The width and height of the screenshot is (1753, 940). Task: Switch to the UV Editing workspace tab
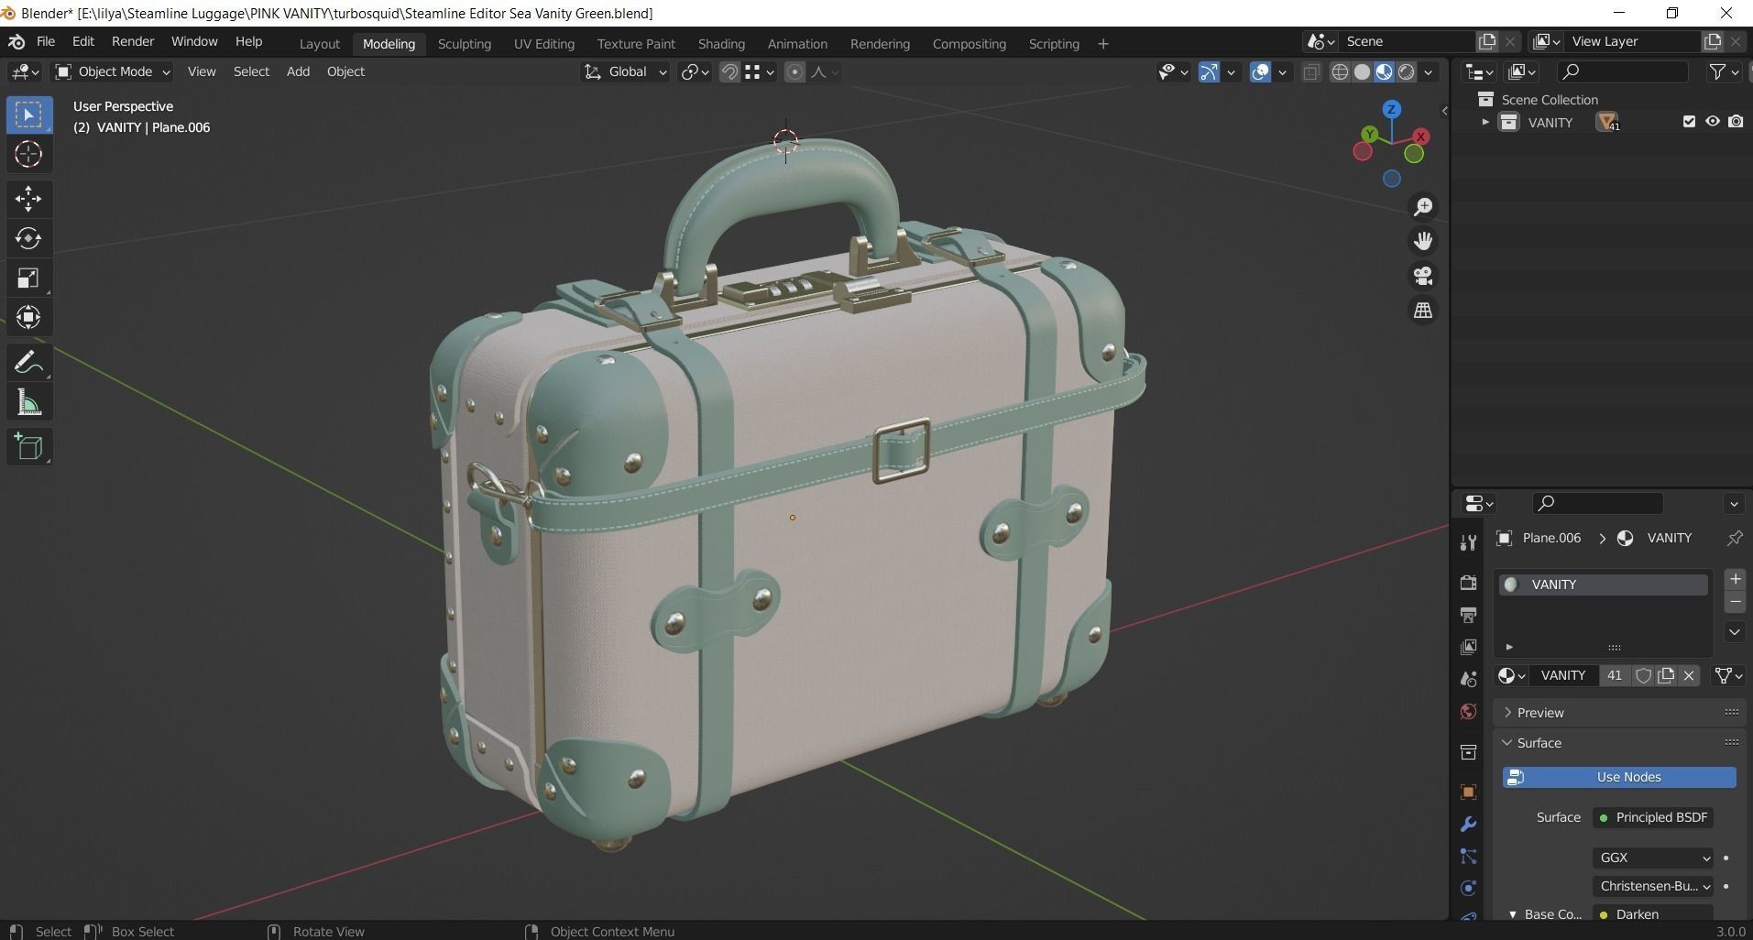tap(543, 44)
